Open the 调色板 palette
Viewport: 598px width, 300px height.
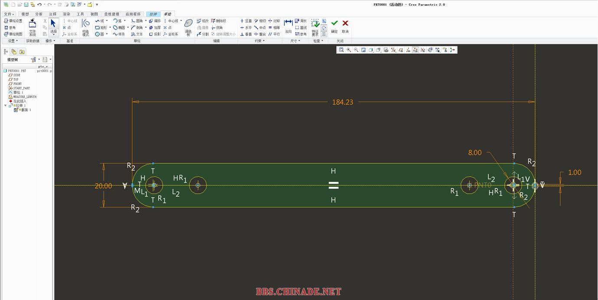coord(188,27)
